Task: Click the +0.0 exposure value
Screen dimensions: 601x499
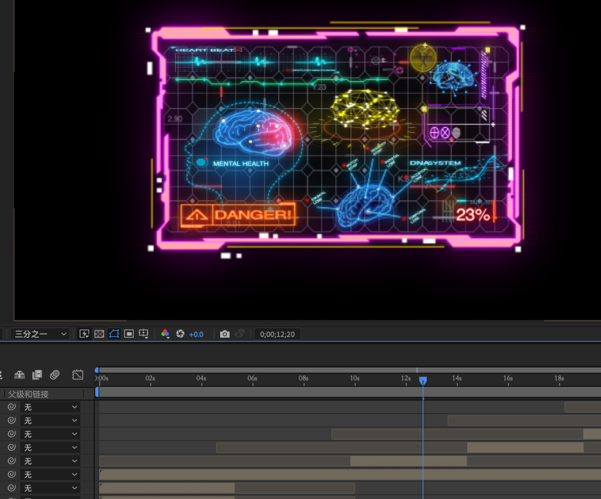Action: (x=196, y=334)
